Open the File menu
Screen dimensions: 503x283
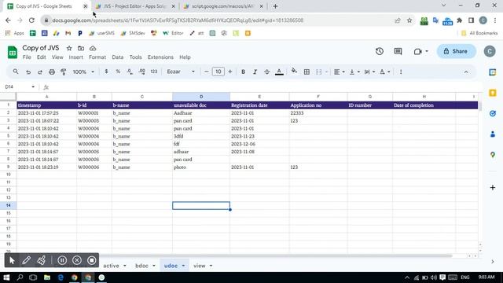[x=27, y=57]
